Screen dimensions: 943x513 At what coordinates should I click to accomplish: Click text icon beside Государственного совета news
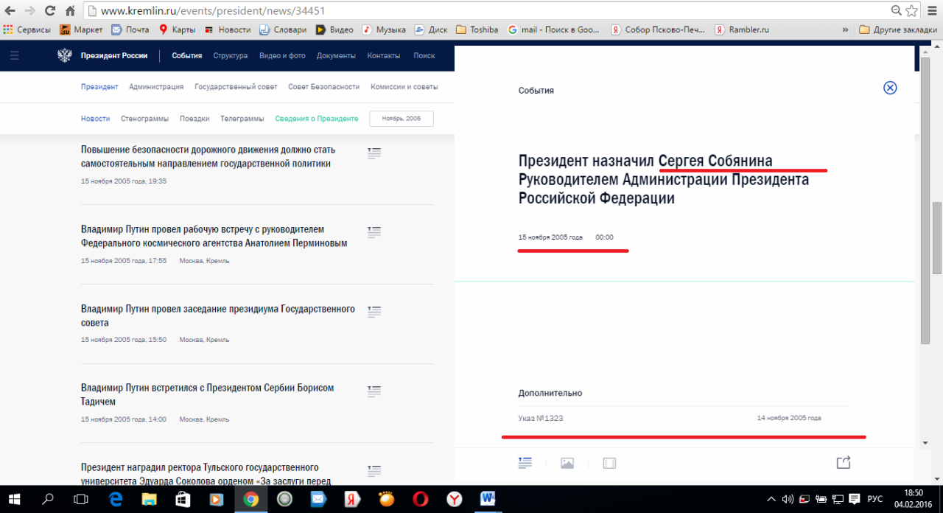pos(374,312)
